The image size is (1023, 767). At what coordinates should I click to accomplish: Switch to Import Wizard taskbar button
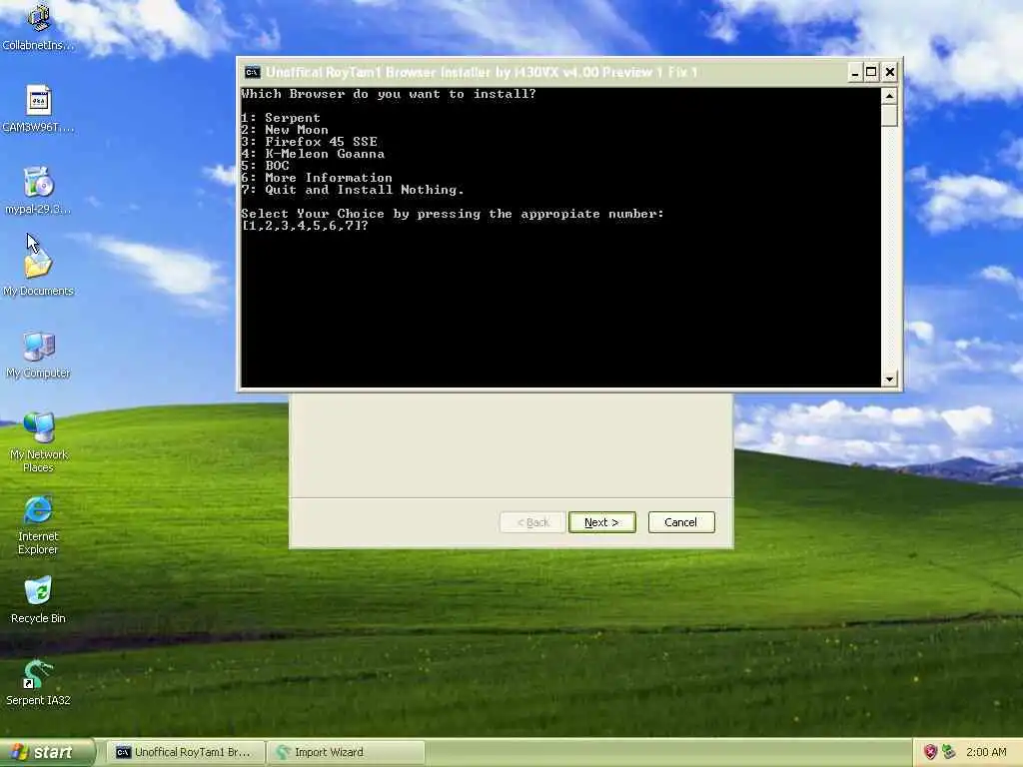tap(347, 753)
